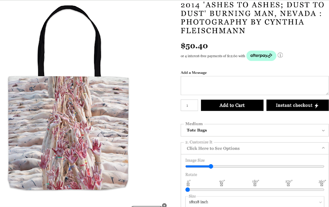Screen dimensions: 329x207
Task: Click the 0° rotation marker
Action: click(x=189, y=184)
